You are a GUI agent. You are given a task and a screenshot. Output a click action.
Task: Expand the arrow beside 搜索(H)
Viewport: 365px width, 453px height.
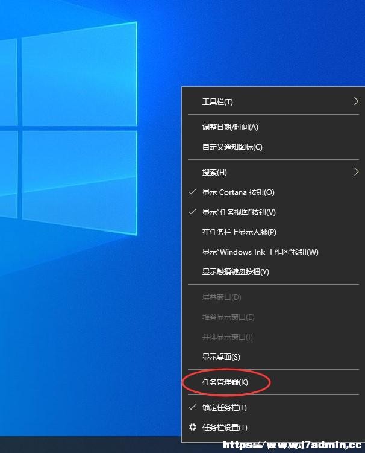356,172
